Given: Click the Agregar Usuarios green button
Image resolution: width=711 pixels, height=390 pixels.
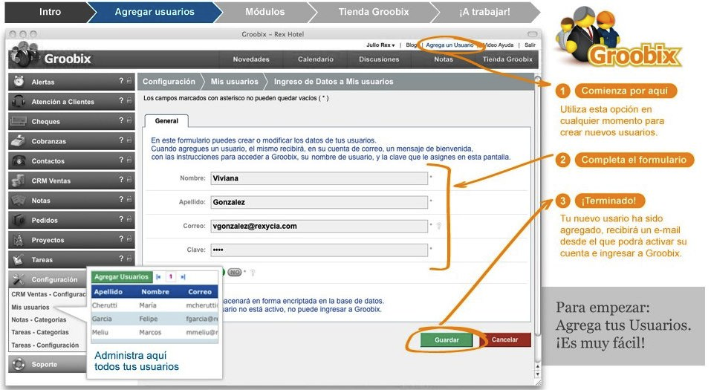Looking at the screenshot, I should [x=122, y=276].
